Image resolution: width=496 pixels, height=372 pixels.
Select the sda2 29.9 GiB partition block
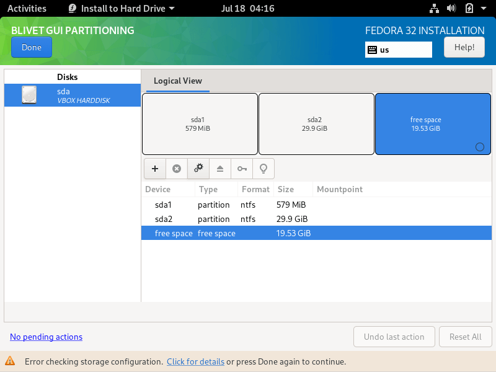(316, 124)
